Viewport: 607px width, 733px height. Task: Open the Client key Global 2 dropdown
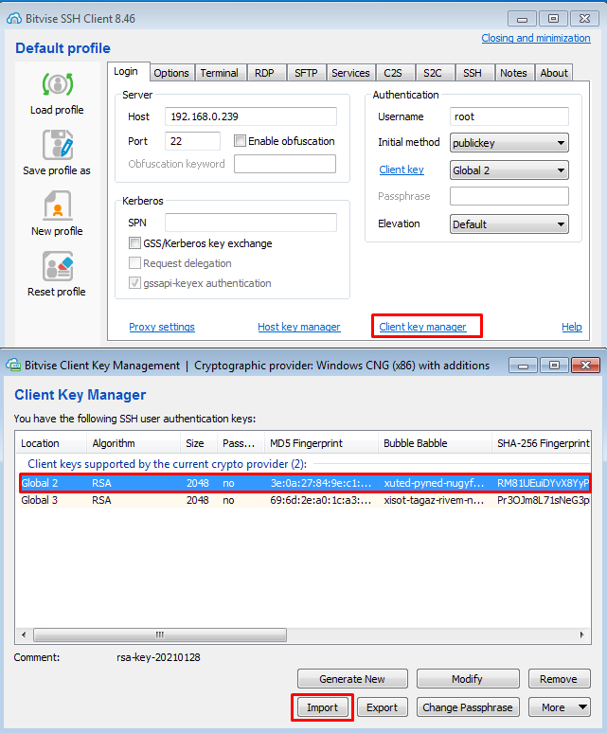point(509,170)
